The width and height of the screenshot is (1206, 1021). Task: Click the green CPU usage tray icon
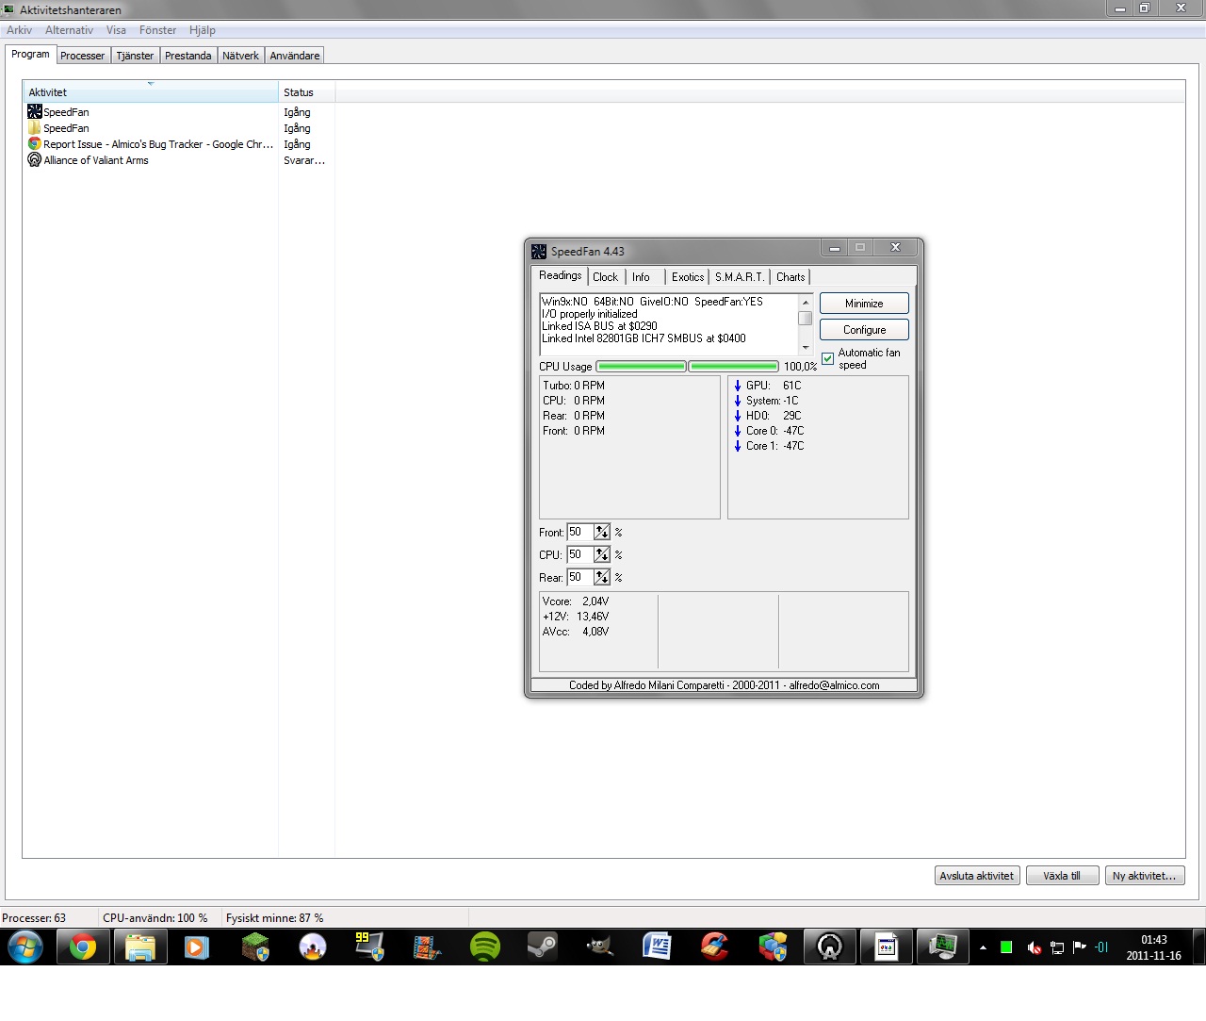tap(1006, 947)
